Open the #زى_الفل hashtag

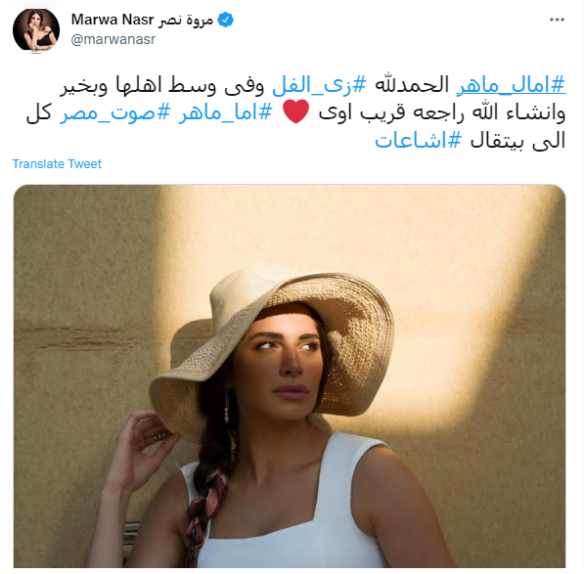pos(321,85)
